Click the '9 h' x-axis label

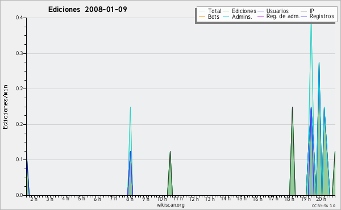click(x=145, y=199)
